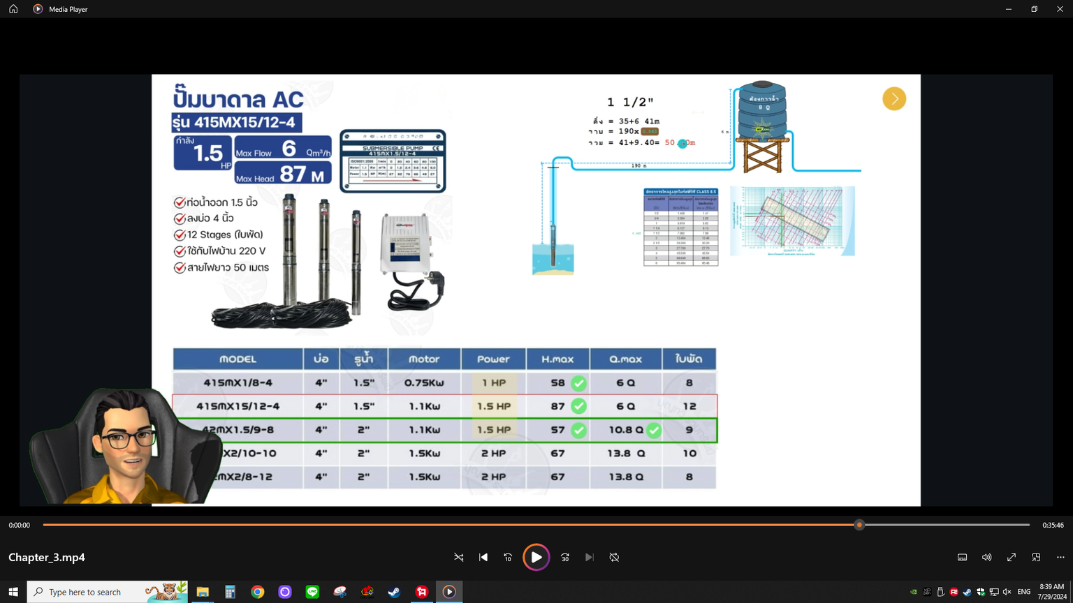Open the volume control flyout

point(986,558)
